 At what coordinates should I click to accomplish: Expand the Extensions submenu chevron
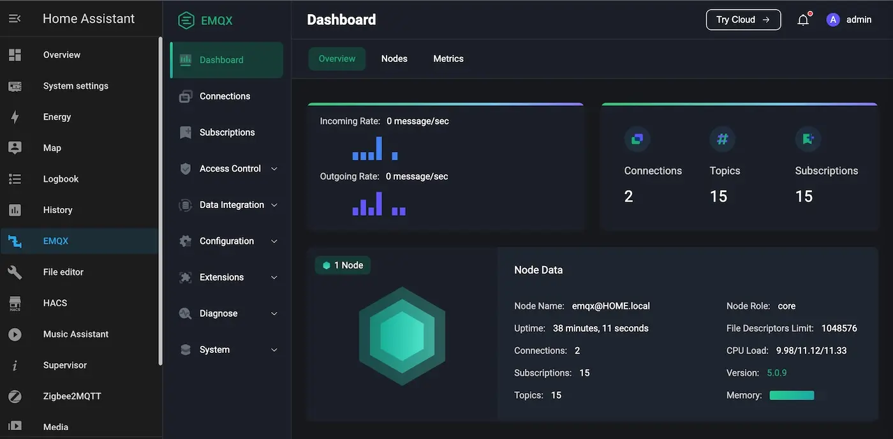pyautogui.click(x=274, y=278)
